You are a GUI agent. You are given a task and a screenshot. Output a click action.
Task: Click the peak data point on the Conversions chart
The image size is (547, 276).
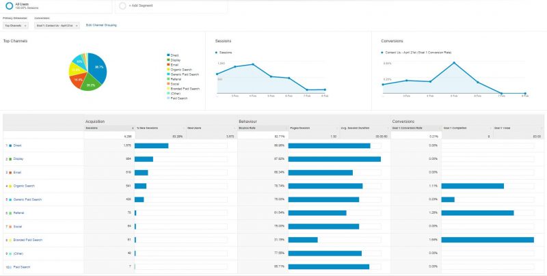[x=454, y=63]
